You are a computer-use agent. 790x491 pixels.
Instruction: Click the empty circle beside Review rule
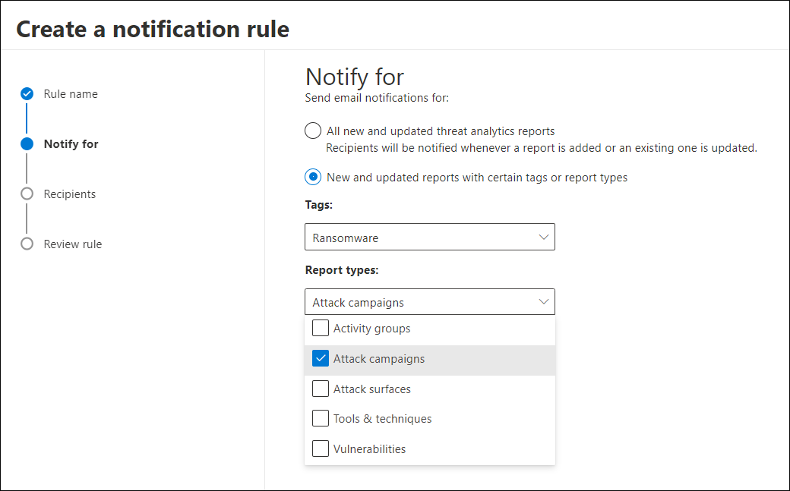27,244
